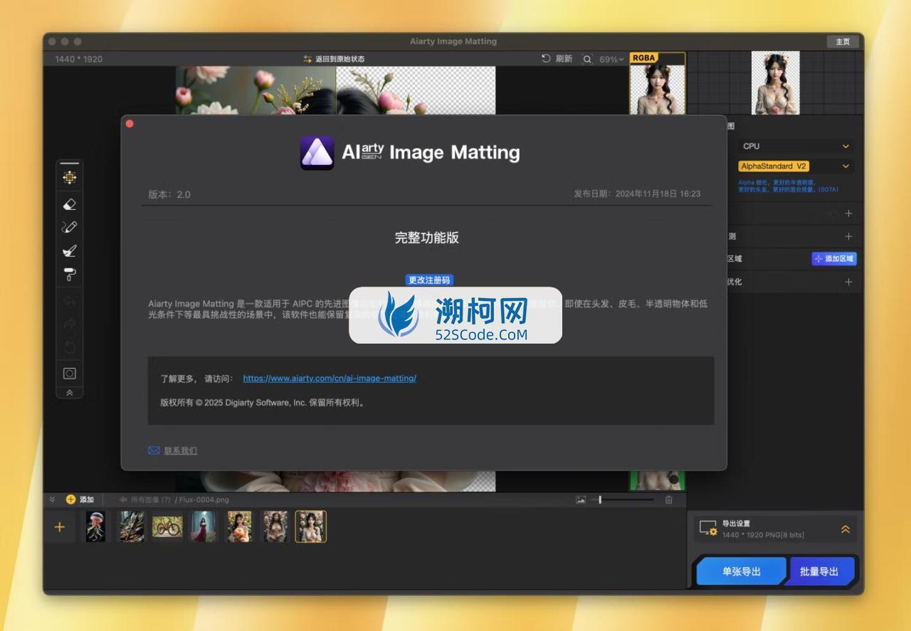Select the sixth portrait thumbnail
Image resolution: width=911 pixels, height=631 pixels.
(x=275, y=527)
